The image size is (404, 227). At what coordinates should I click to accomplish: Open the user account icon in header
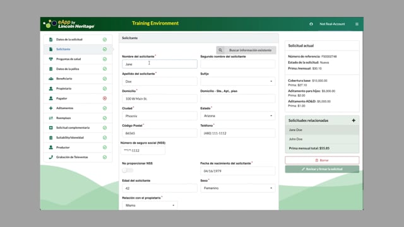coord(311,24)
